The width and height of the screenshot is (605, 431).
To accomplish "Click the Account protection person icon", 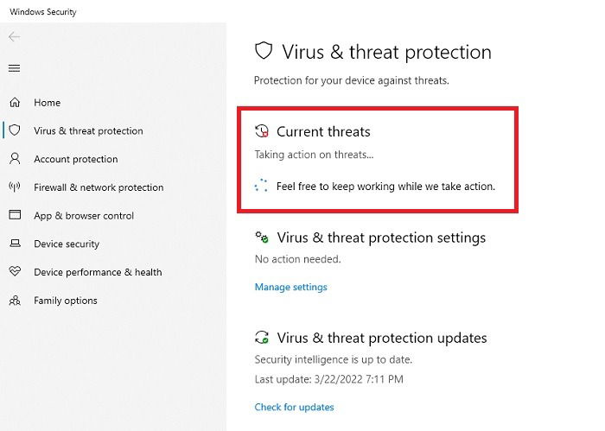I will coord(15,158).
